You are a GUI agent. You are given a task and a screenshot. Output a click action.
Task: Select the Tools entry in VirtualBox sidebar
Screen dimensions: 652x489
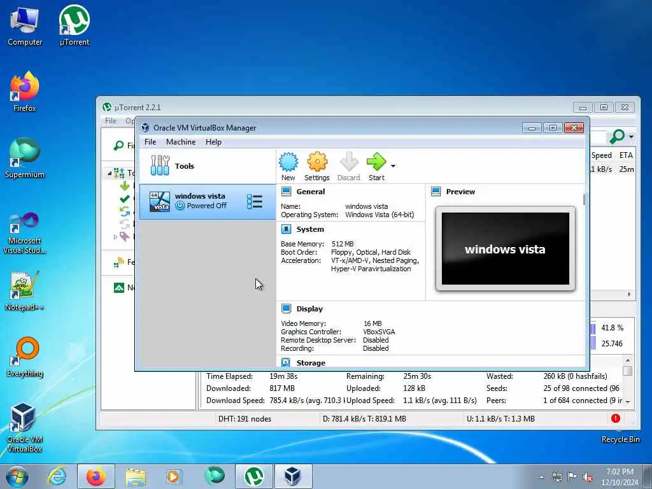coord(207,166)
